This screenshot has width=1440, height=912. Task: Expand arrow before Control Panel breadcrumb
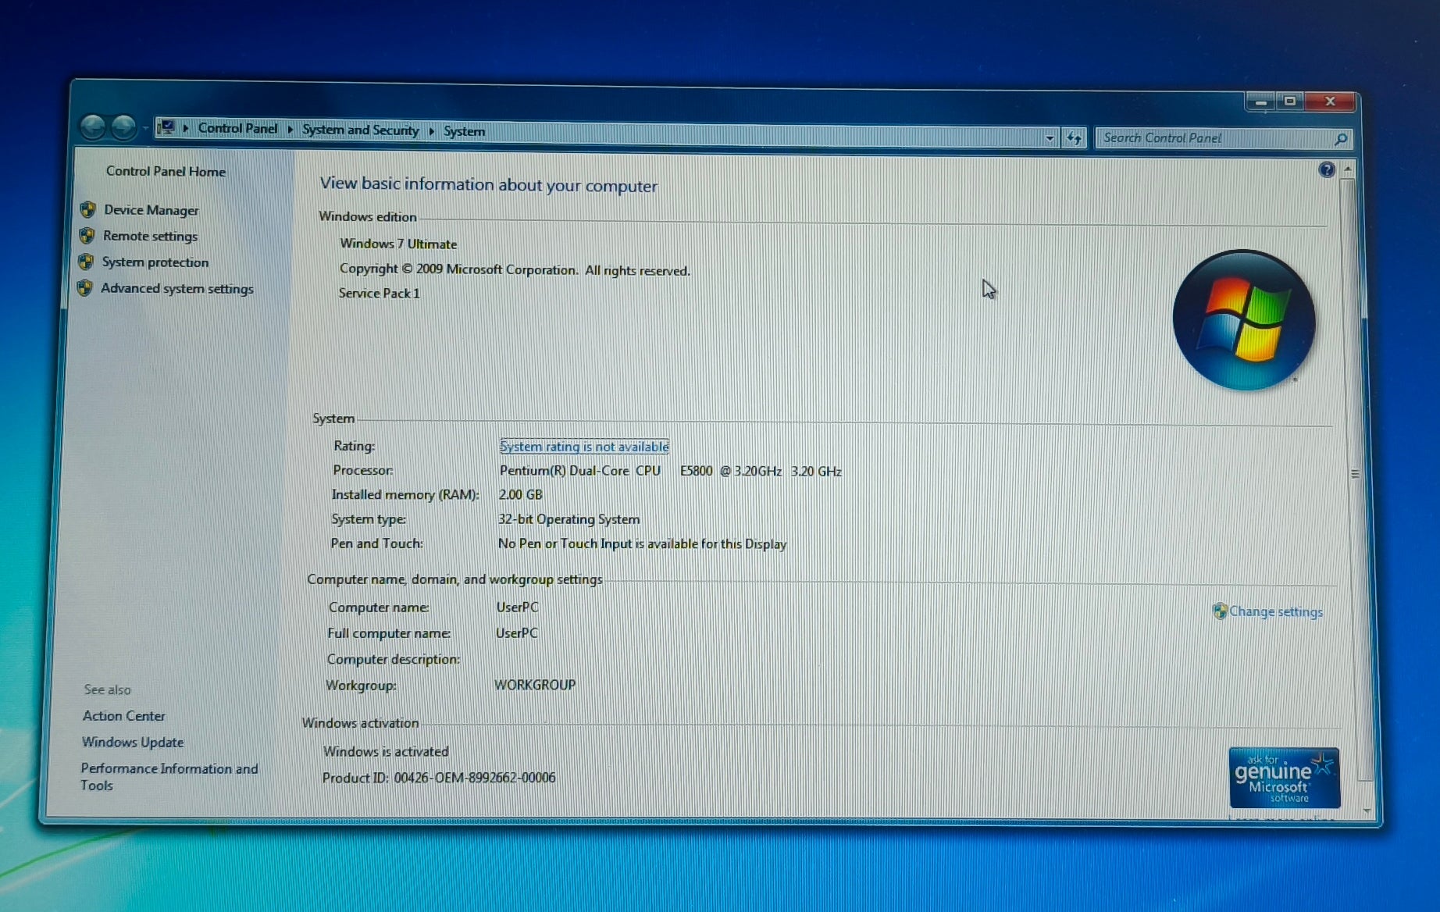(186, 128)
